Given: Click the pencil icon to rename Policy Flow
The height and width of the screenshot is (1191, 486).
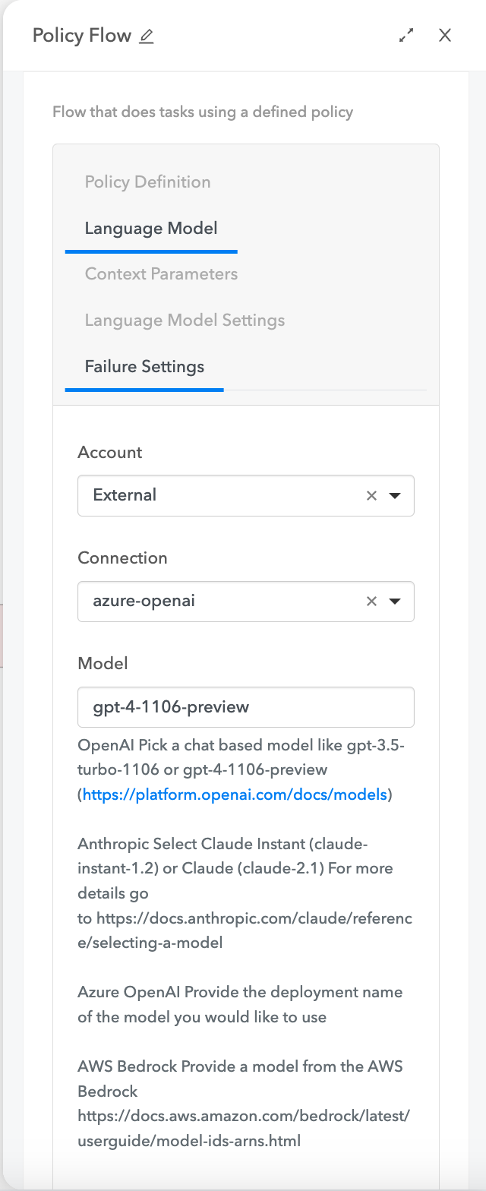Looking at the screenshot, I should point(147,36).
